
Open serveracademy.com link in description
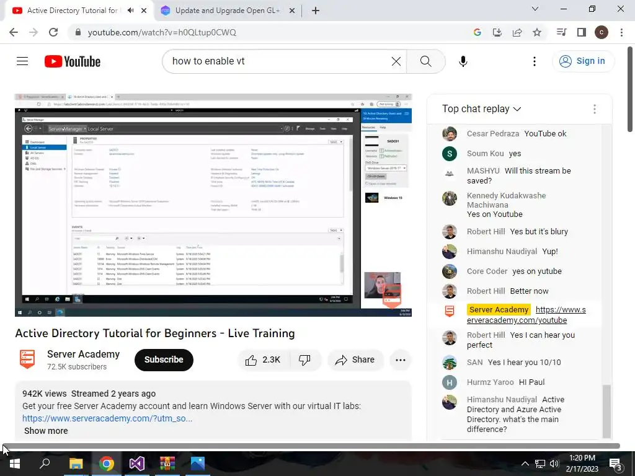pos(107,418)
